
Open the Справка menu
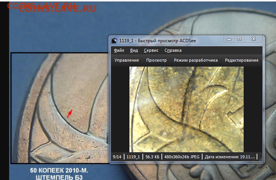point(173,50)
